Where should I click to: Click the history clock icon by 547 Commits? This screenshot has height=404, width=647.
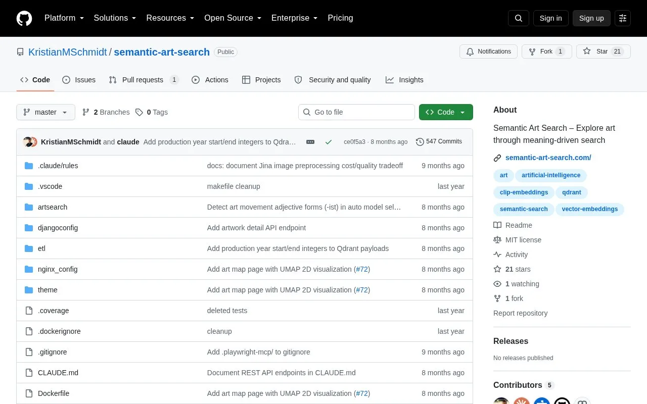tap(420, 142)
